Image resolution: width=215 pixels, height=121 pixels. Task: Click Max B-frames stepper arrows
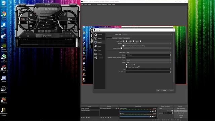[171, 72]
